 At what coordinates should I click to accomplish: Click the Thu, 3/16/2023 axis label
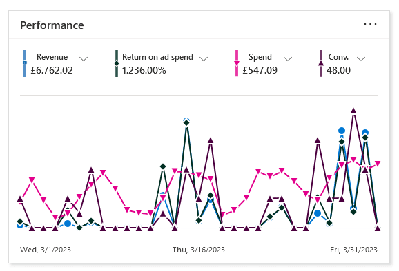pyautogui.click(x=199, y=250)
